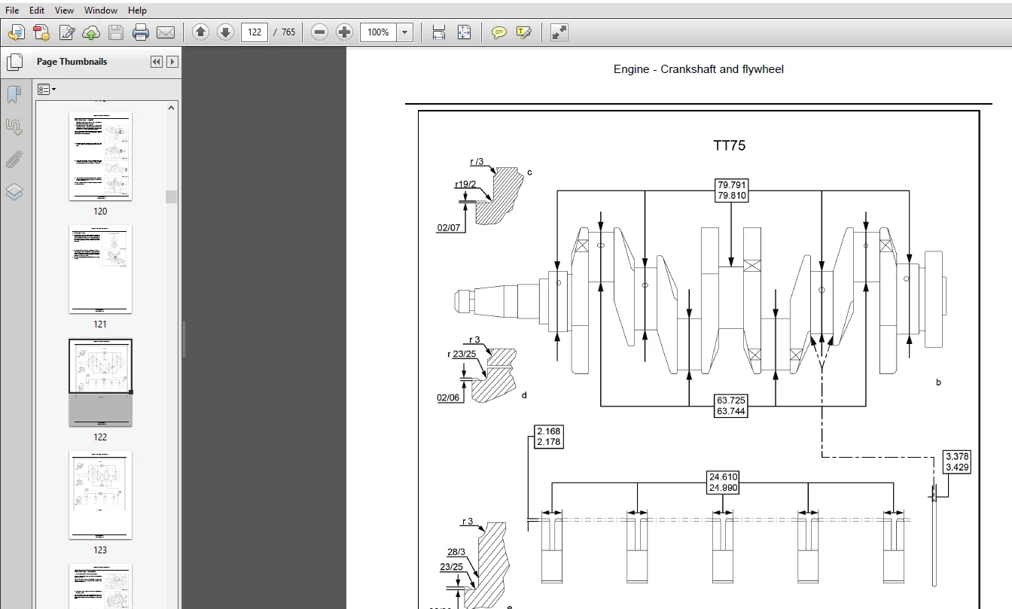Open the Bookmarks panel icon
1012x609 pixels.
tap(14, 94)
